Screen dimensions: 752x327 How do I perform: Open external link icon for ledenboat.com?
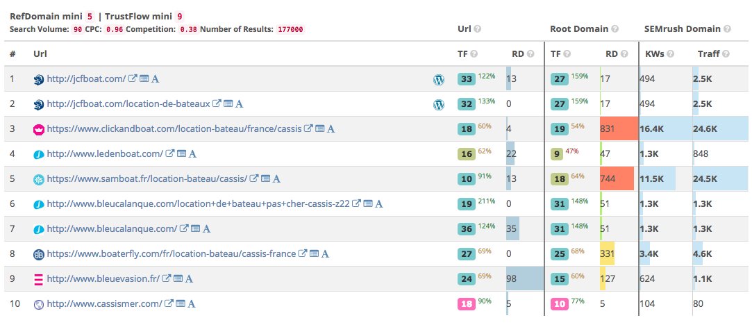tap(170, 153)
